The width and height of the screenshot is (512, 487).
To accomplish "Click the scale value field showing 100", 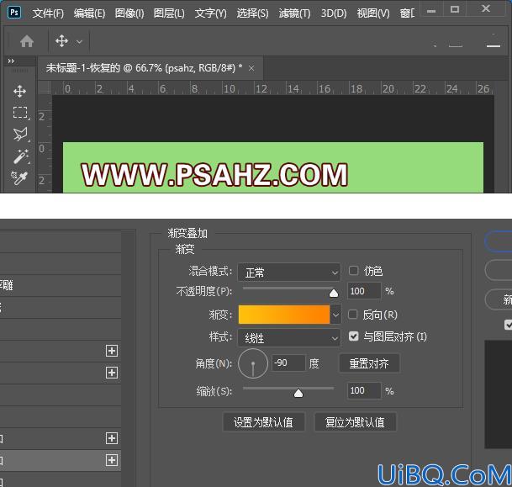I will [x=364, y=390].
